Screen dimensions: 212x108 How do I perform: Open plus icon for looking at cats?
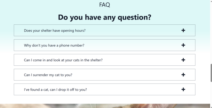[183, 60]
